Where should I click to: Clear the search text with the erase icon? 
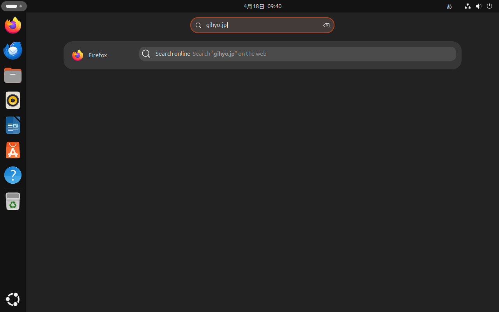[326, 25]
